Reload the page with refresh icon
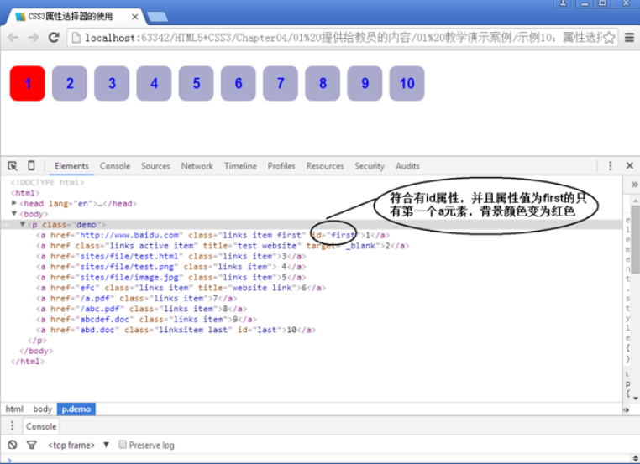The height and width of the screenshot is (464, 640). click(54, 38)
